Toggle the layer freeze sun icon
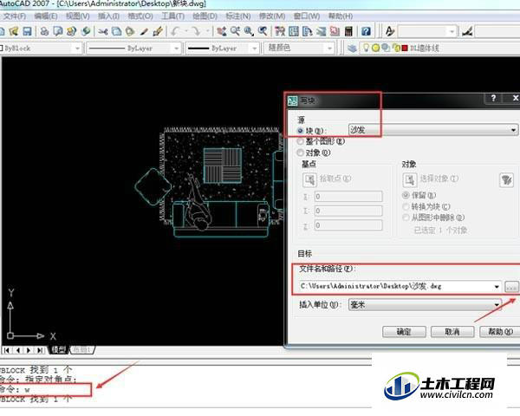The height and width of the screenshot is (416, 520). click(375, 49)
